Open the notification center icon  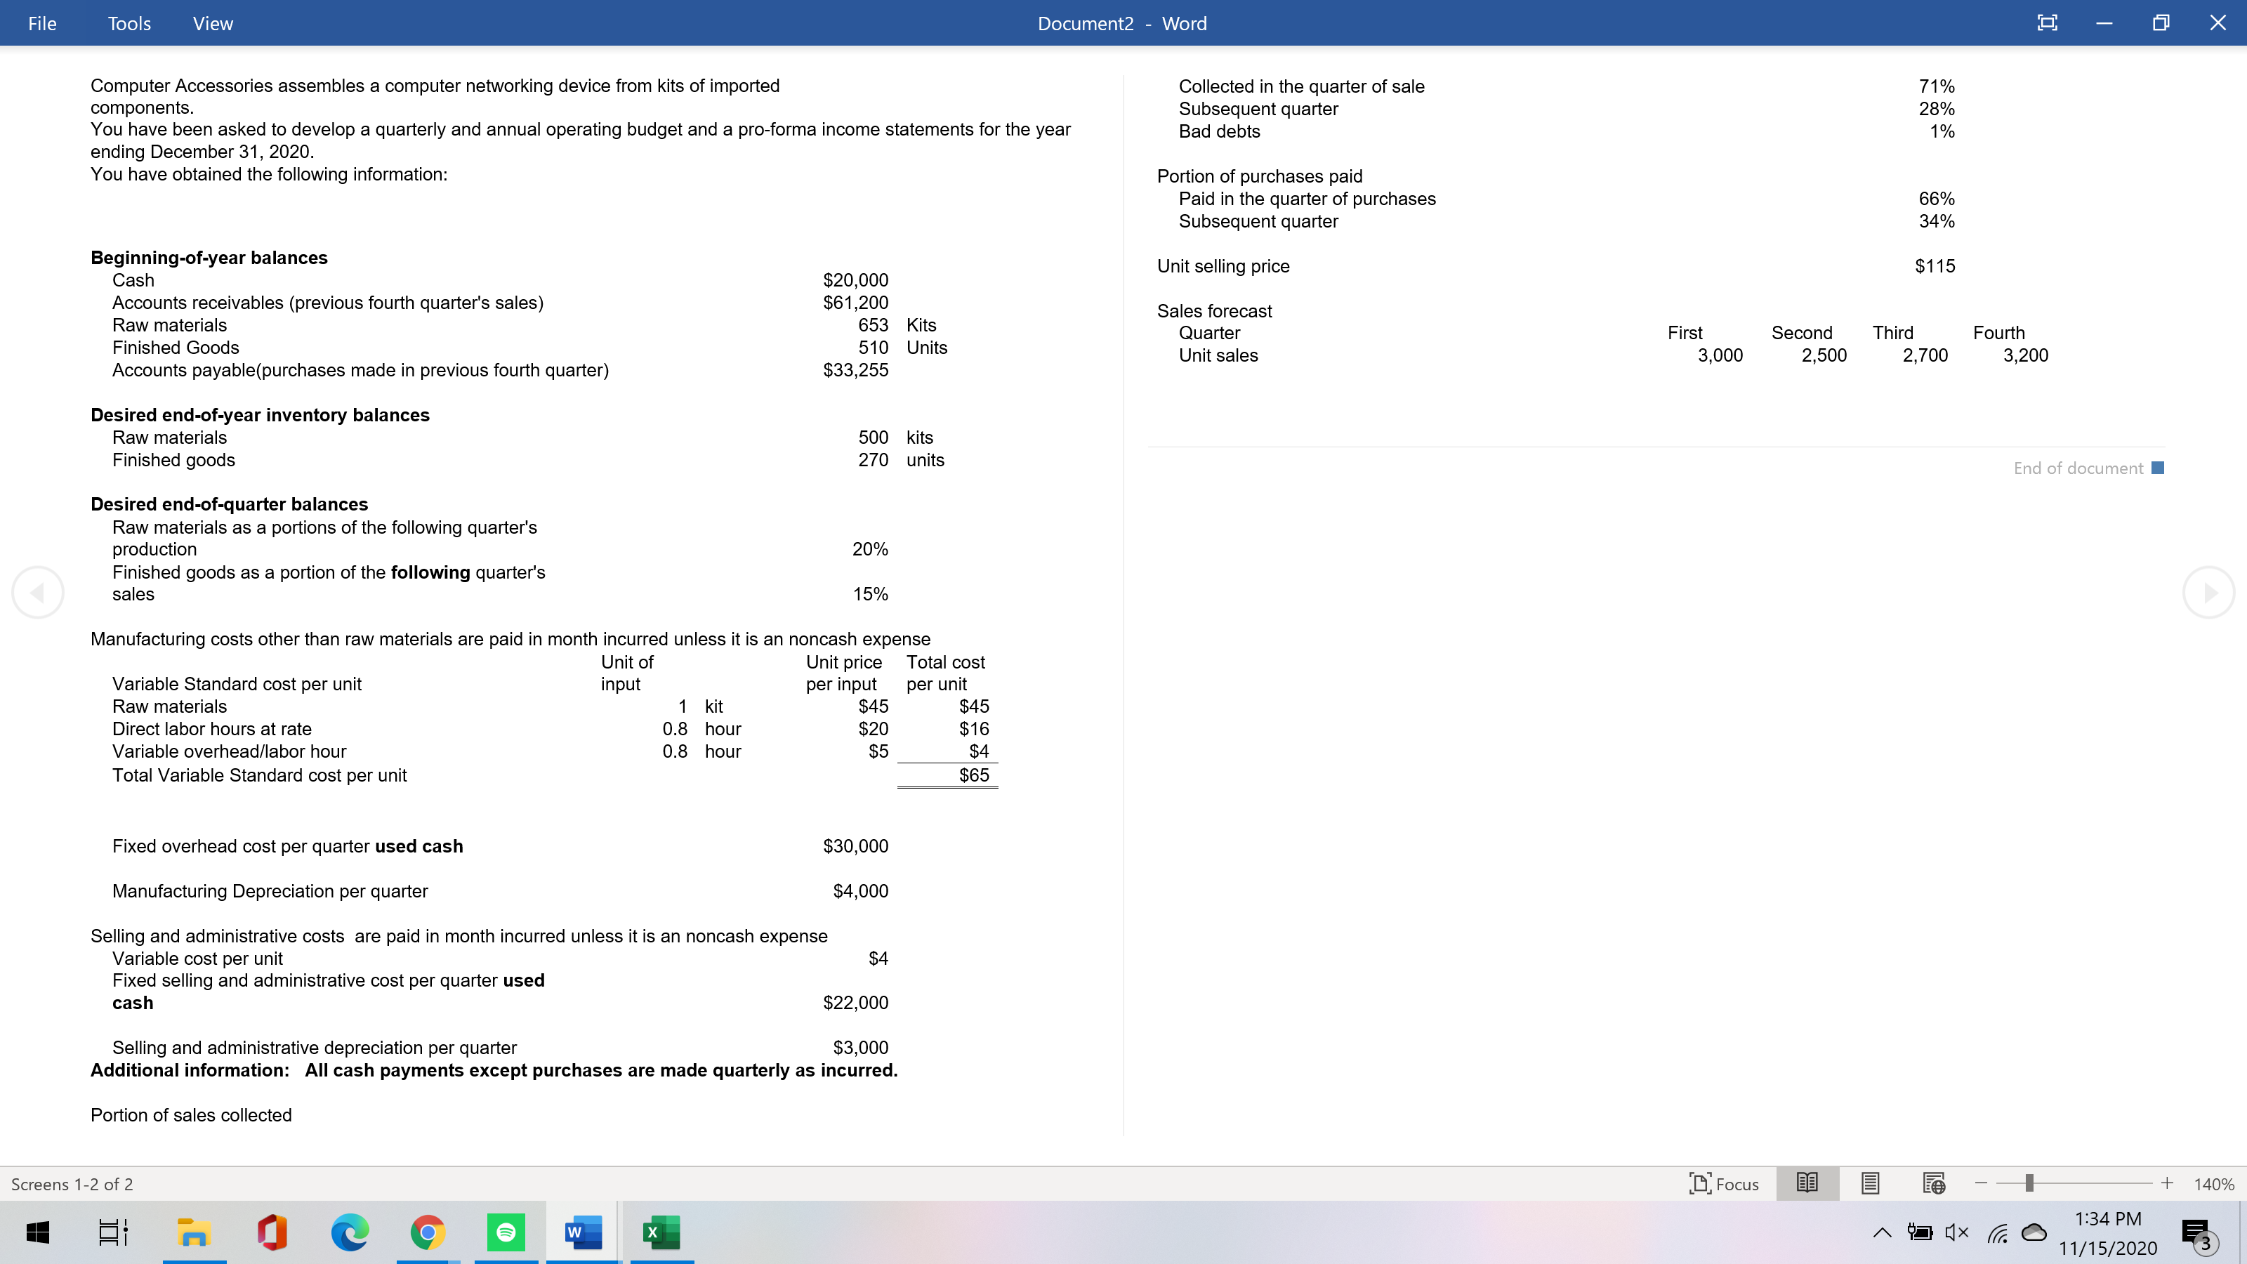pyautogui.click(x=2196, y=1232)
